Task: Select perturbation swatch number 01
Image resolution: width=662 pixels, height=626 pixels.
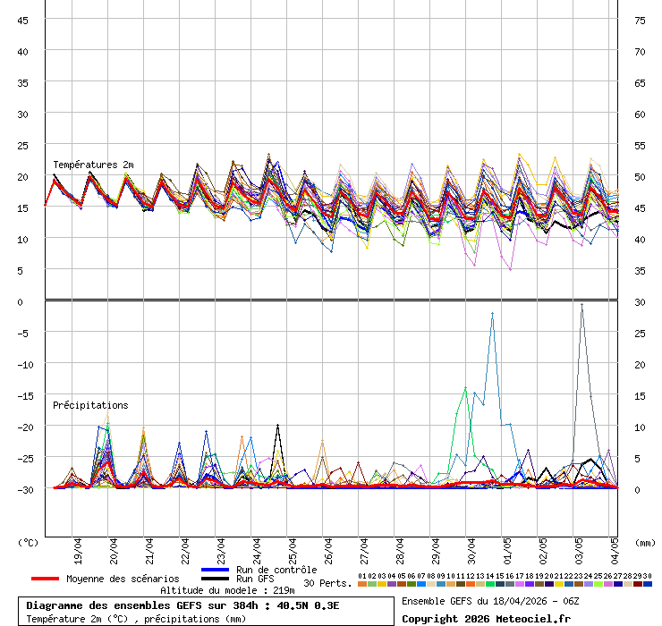Action: 361,583
